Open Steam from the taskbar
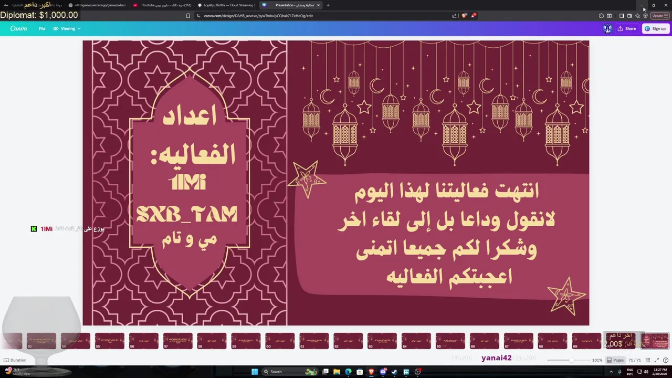The width and height of the screenshot is (672, 378). point(394,372)
